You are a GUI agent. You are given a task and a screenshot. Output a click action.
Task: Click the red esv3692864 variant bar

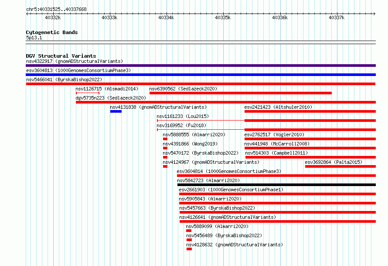coord(340,166)
